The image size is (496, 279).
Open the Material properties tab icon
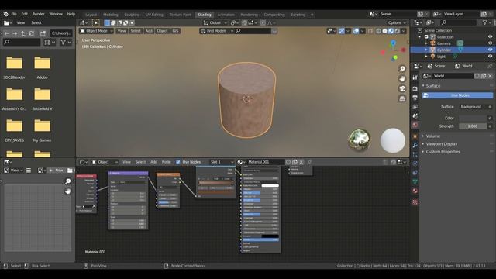click(415, 191)
